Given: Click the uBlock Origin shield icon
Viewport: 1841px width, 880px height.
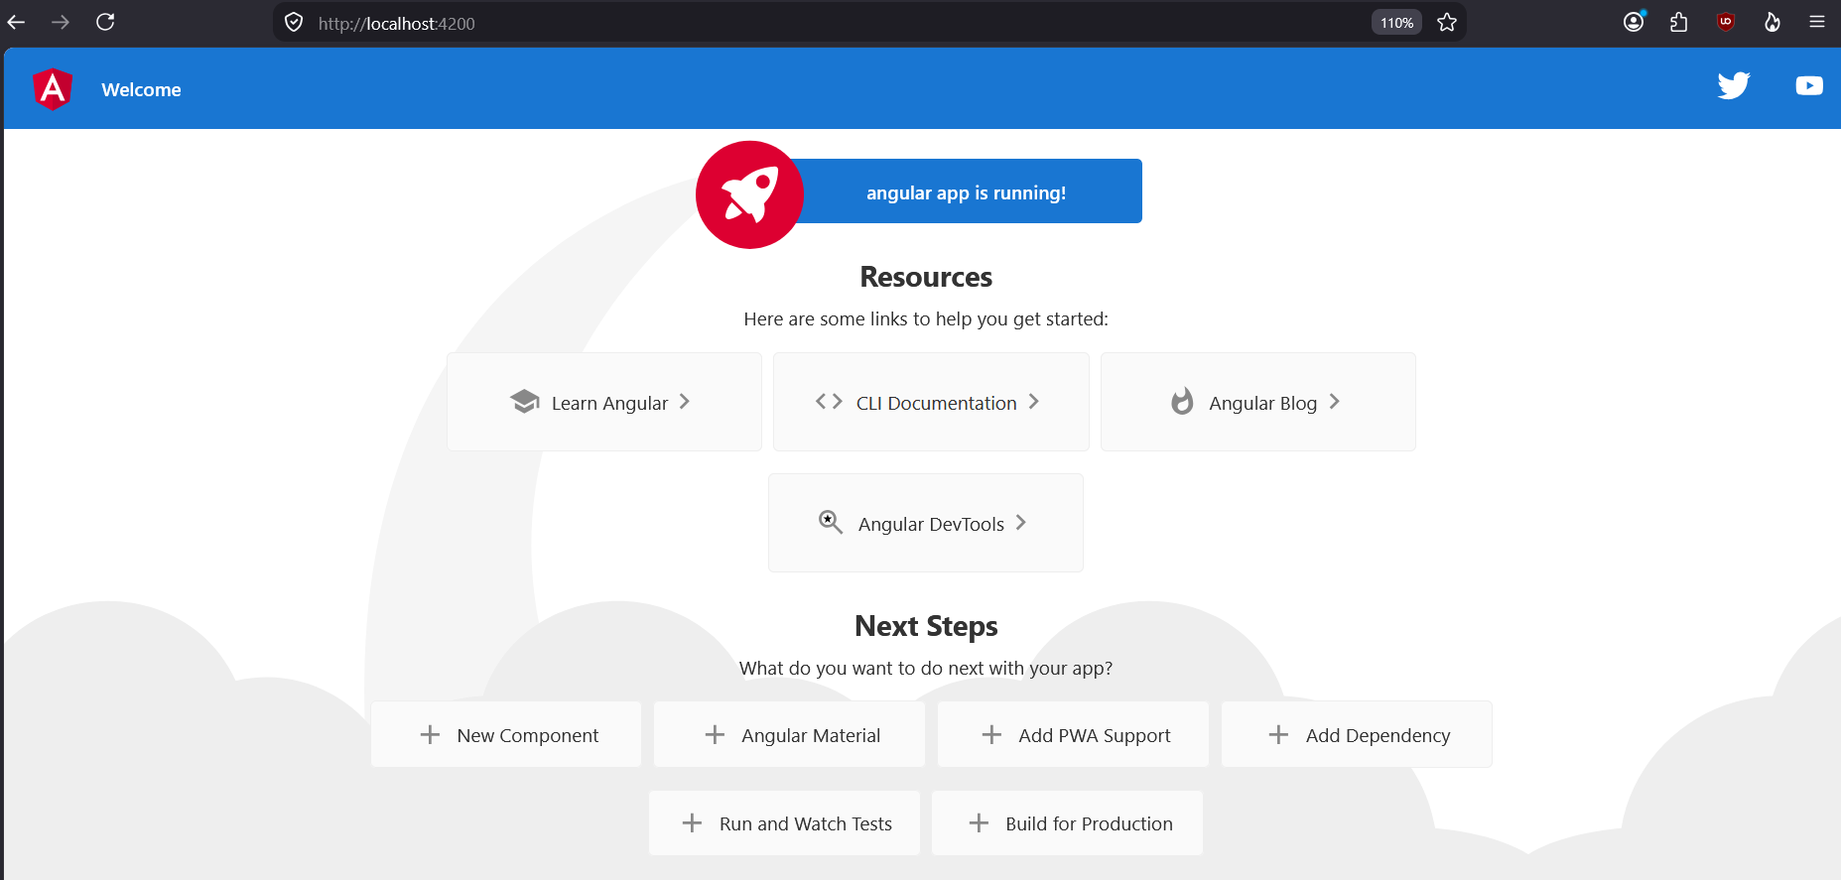Looking at the screenshot, I should click(1726, 22).
